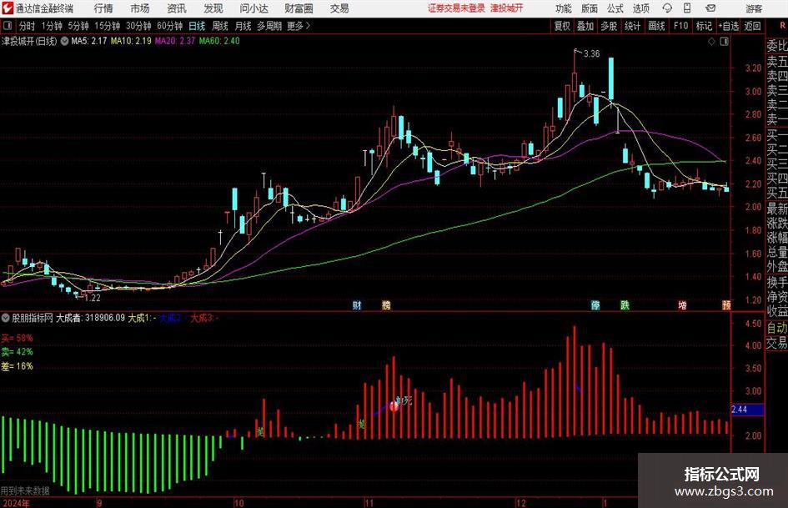788x508 pixels.
Task: Switch to 月线 monthly tab
Action: [243, 26]
